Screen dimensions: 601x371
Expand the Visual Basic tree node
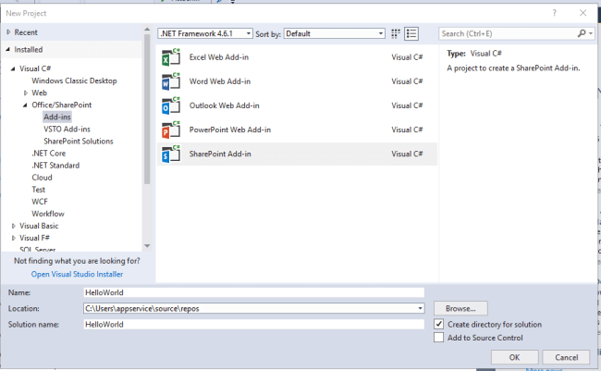[x=14, y=226]
